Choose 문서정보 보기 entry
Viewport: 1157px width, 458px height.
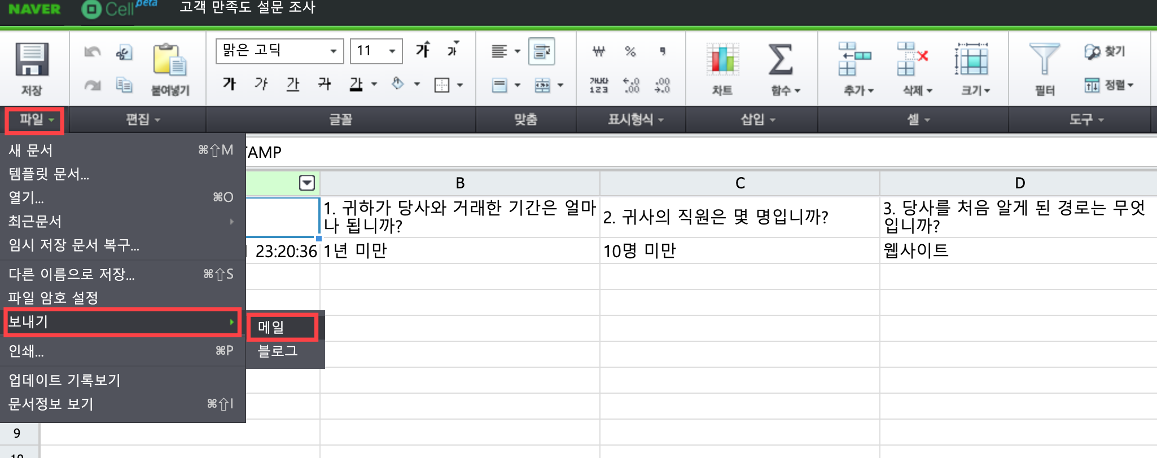tap(123, 404)
